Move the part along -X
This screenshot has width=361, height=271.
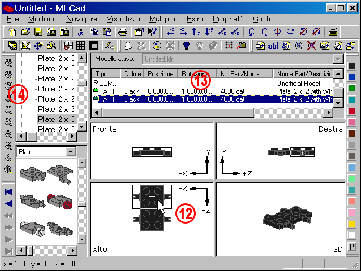(x=170, y=32)
